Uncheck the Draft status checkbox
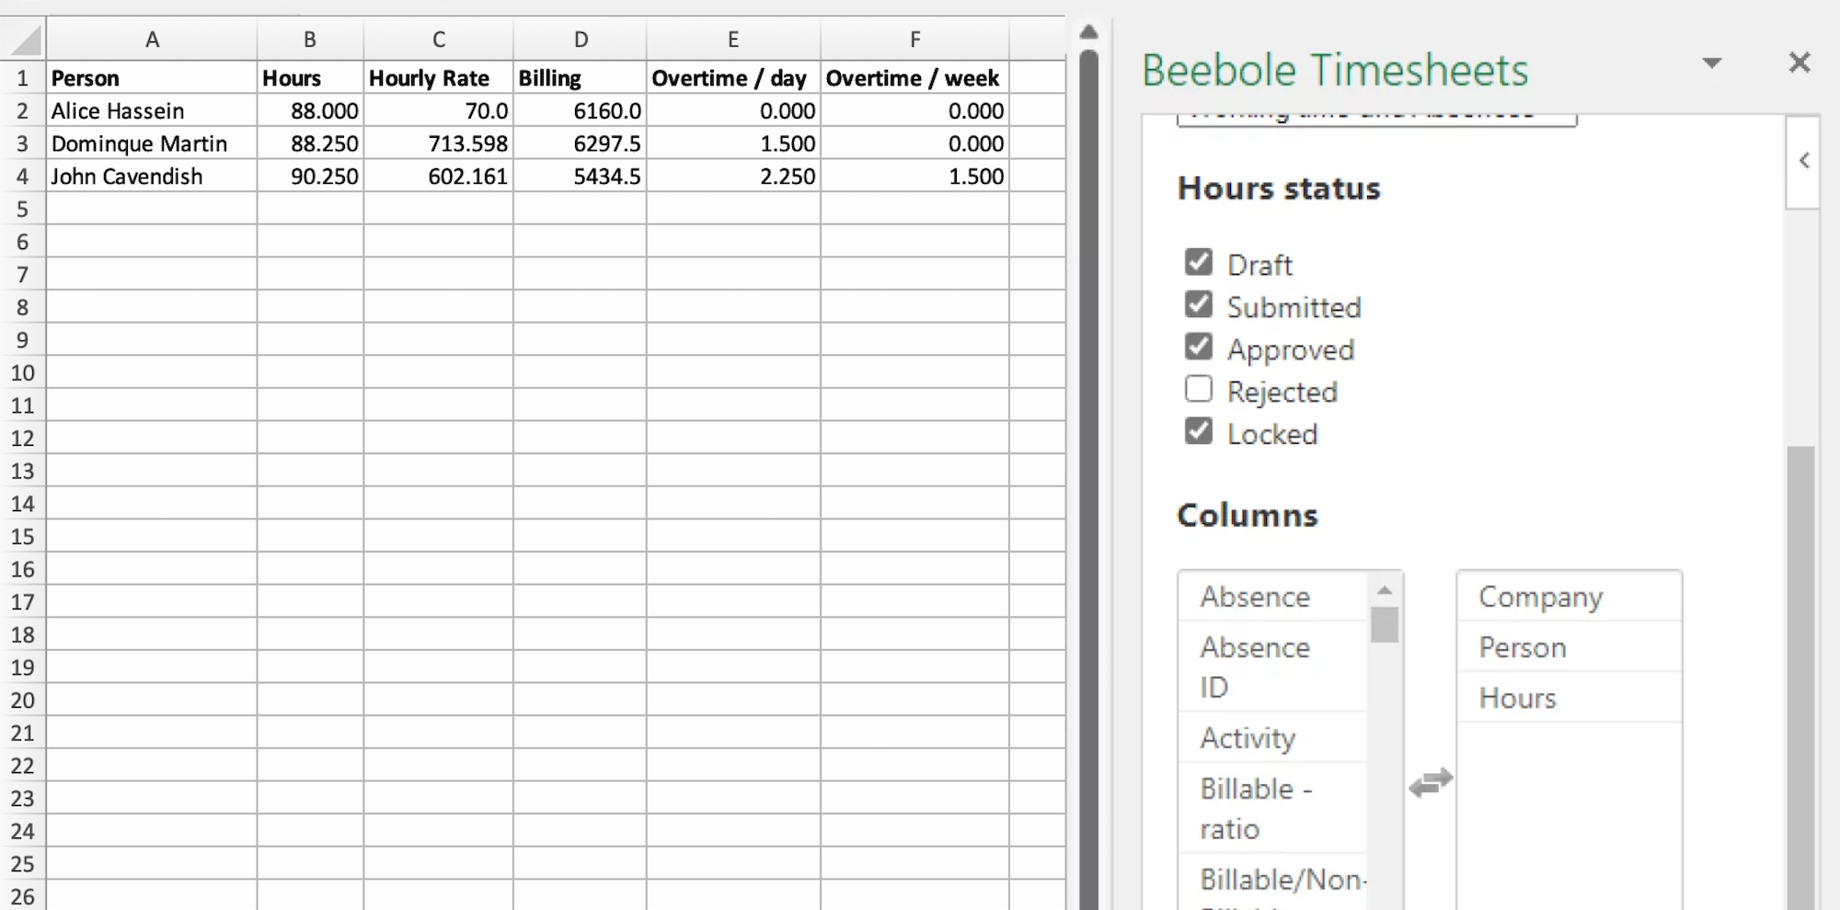 (x=1198, y=262)
